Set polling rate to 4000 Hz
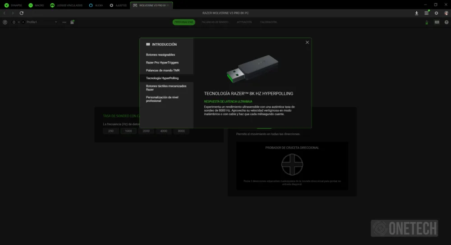 [x=164, y=131]
